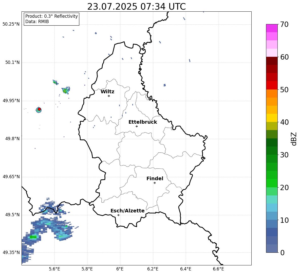
Task: Click the colorbar tick value 70
Action: point(284,24)
